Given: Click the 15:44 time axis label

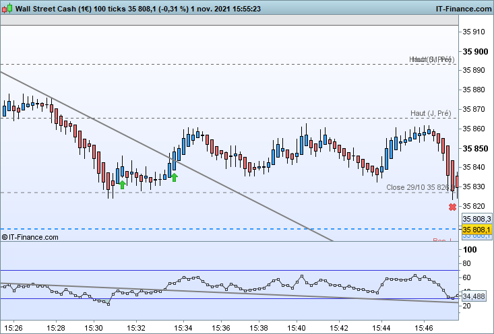Looking at the screenshot, I should coord(381,328).
